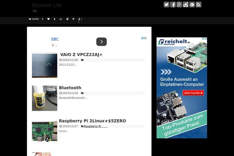Select the up-arrow menu icon
The image size is (234, 156).
point(55,19)
